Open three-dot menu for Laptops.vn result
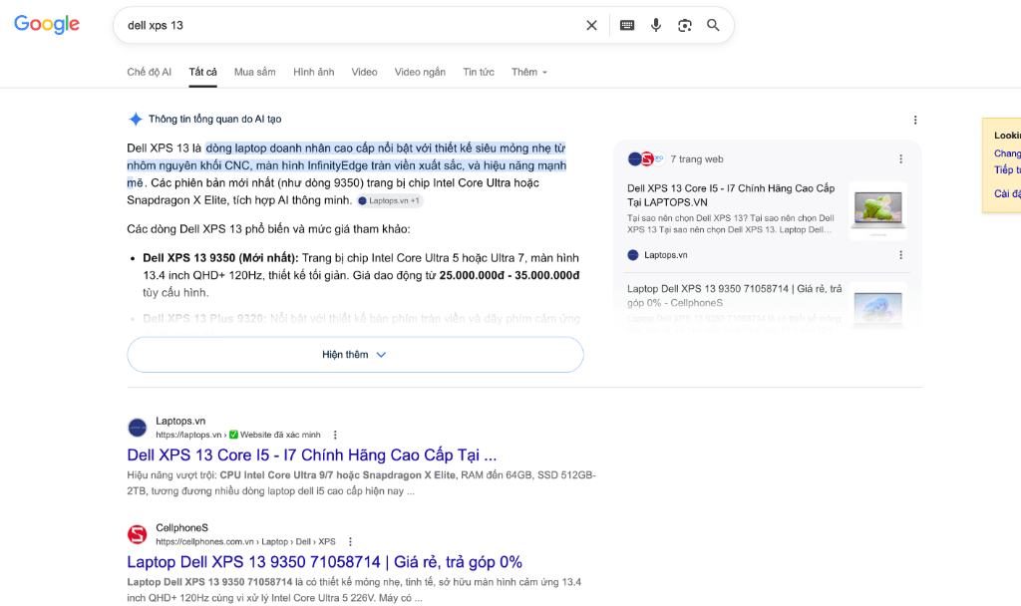This screenshot has height=606, width=1021. point(335,435)
